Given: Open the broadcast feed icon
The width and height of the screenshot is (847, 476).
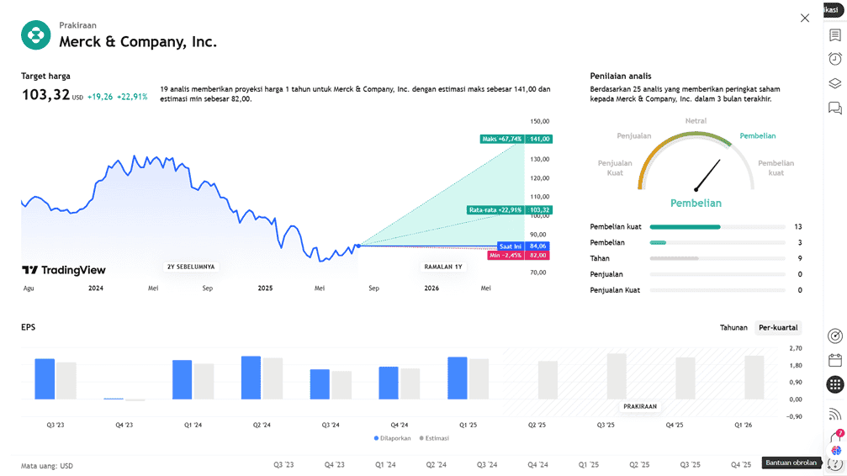Looking at the screenshot, I should 835,414.
